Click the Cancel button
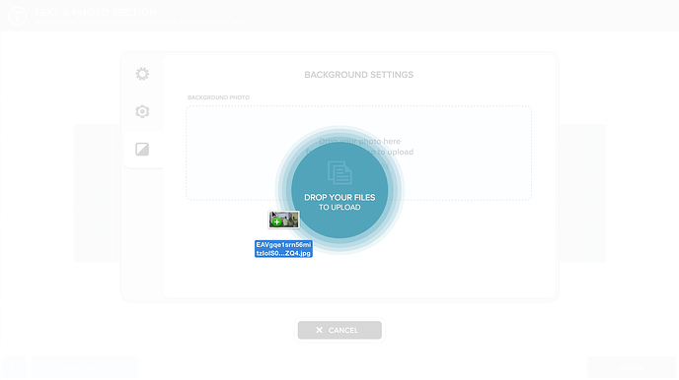679x380 pixels. coord(339,330)
